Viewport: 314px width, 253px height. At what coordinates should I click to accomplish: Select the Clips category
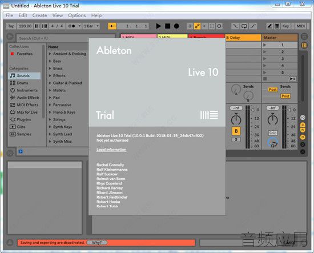(24, 127)
